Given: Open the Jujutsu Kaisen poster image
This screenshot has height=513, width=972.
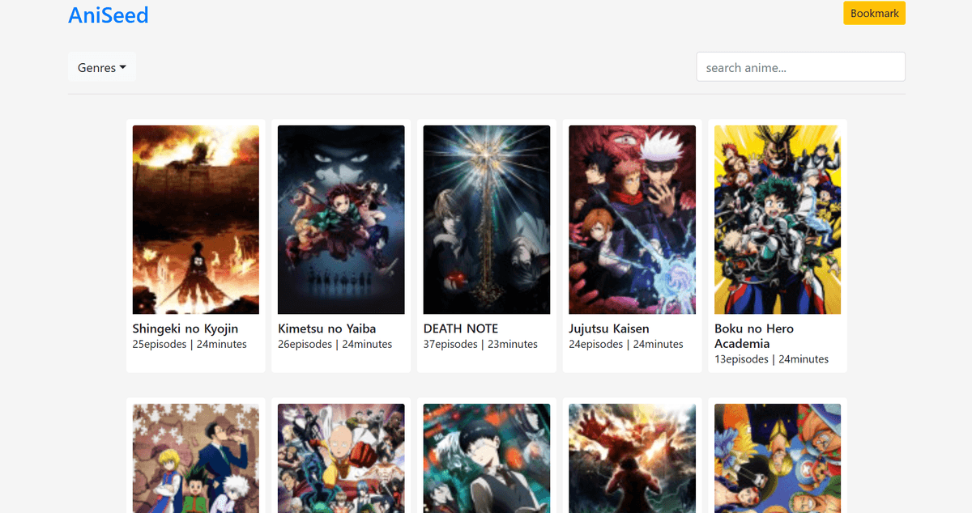Looking at the screenshot, I should point(632,219).
